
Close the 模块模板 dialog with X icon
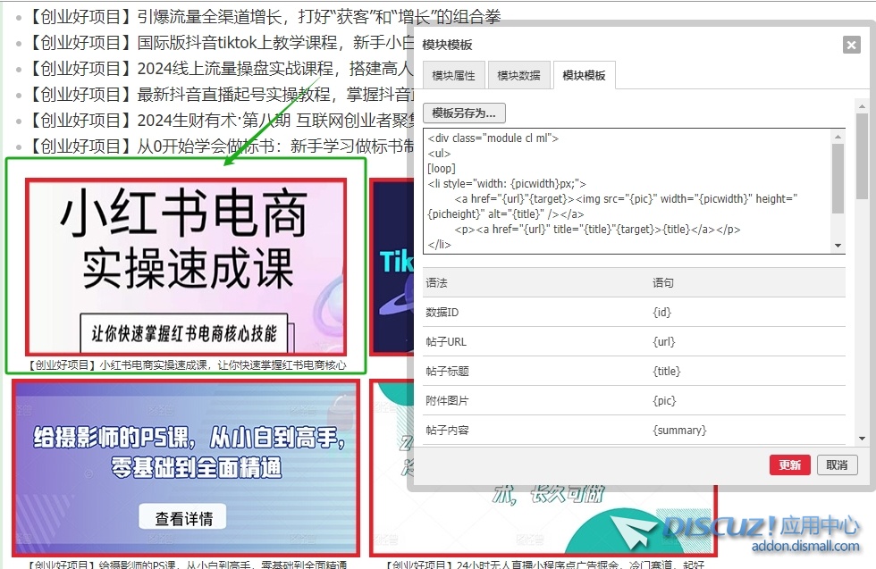(851, 46)
